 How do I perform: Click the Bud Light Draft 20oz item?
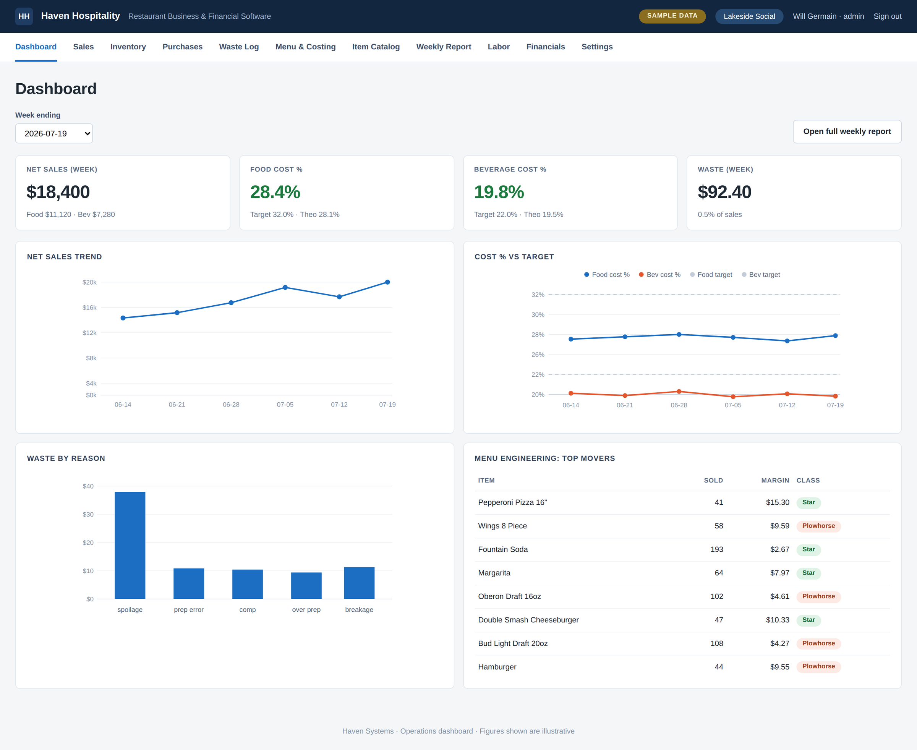(513, 643)
